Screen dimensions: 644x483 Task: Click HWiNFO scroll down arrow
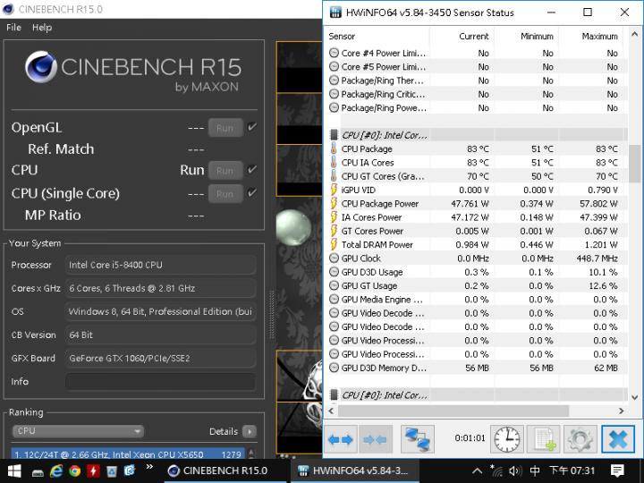coord(634,397)
